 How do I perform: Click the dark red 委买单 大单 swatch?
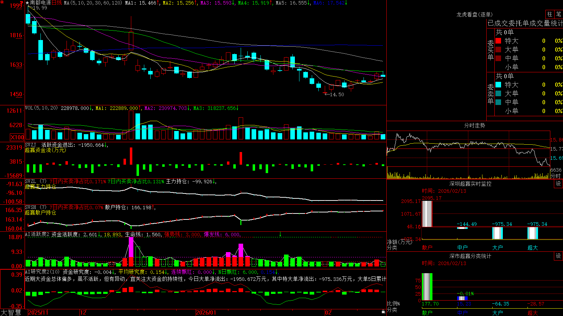coord(498,50)
